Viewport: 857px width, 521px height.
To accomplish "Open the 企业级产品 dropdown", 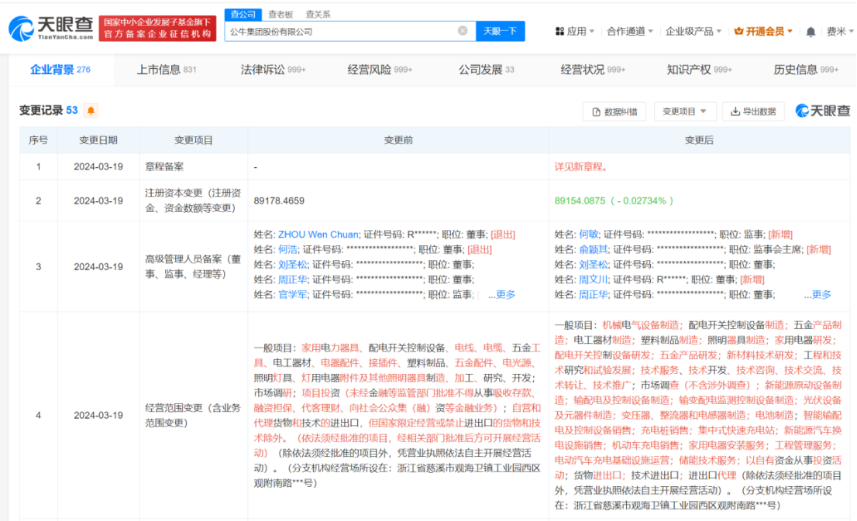I will click(693, 32).
